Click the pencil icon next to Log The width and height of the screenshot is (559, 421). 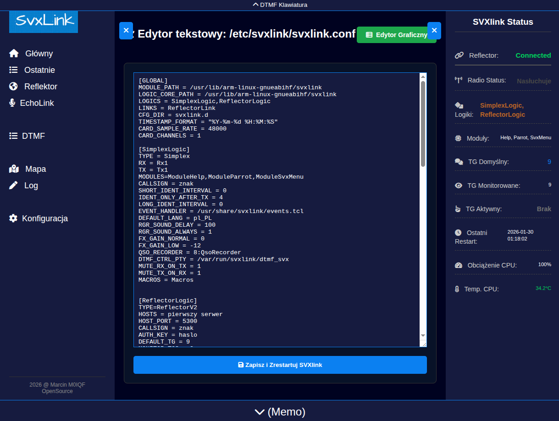point(14,186)
